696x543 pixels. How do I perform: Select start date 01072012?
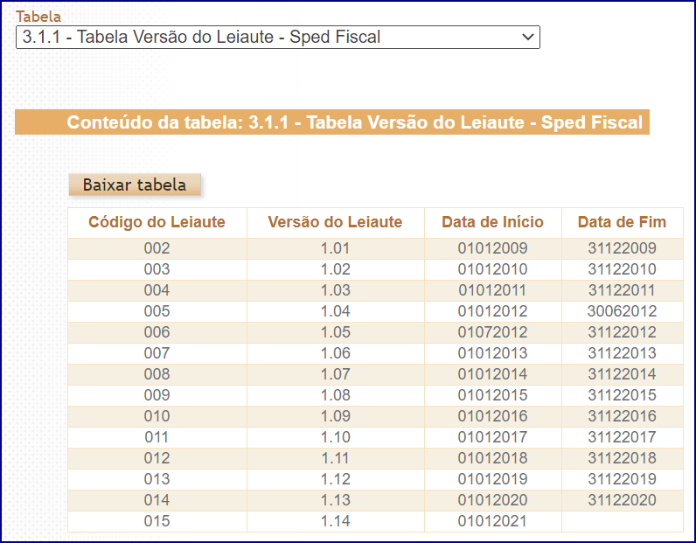click(x=492, y=332)
